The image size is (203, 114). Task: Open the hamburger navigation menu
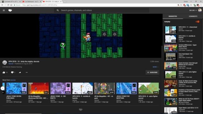(x=4, y=10)
